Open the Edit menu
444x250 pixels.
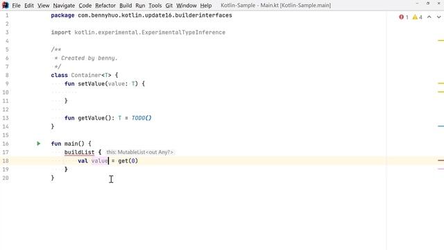29,6
